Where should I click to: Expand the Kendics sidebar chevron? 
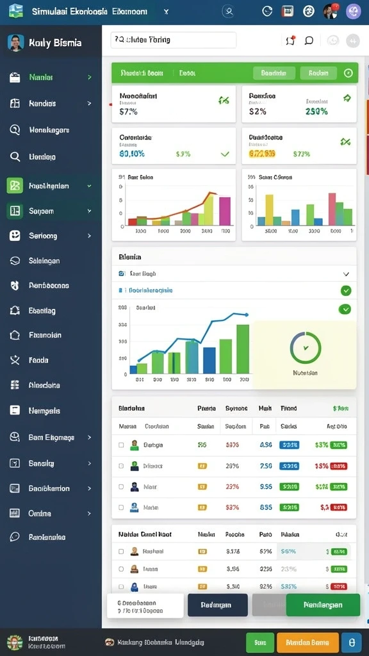coord(89,103)
